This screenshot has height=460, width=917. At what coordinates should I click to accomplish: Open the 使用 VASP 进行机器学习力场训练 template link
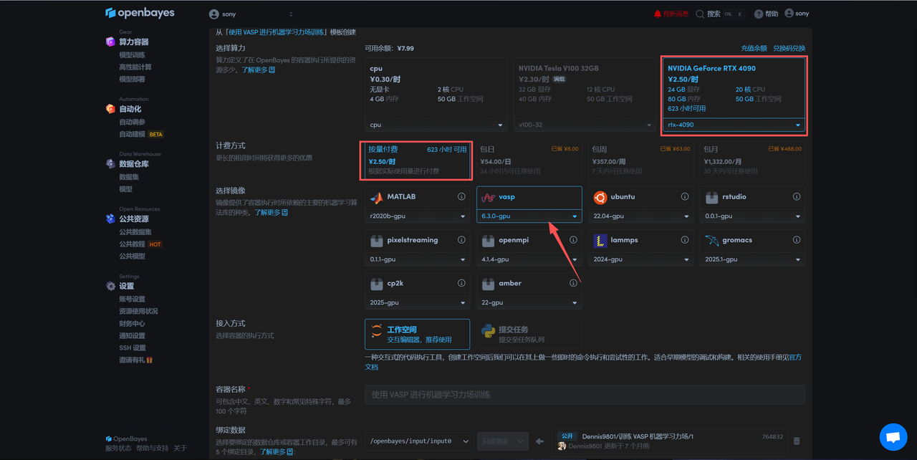pos(277,32)
